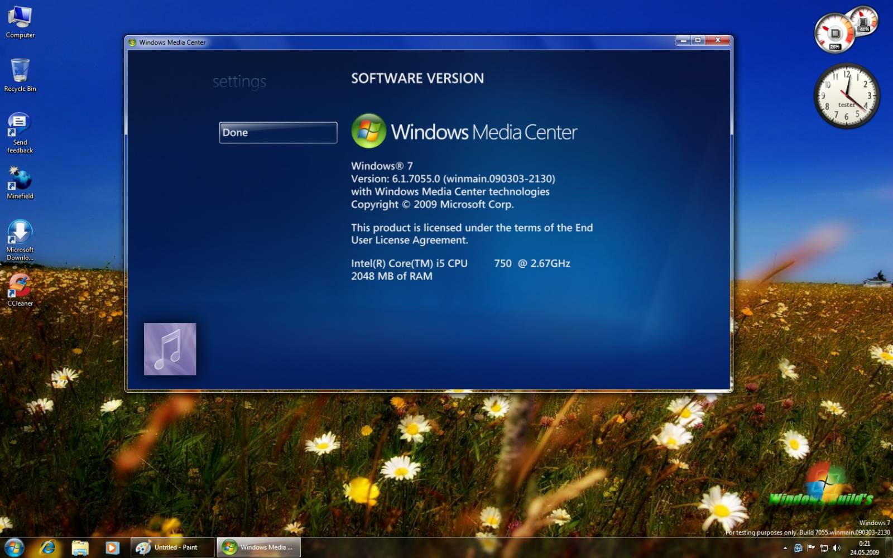893x558 pixels.
Task: Select the CCleaner desktop shortcut
Action: [x=20, y=290]
